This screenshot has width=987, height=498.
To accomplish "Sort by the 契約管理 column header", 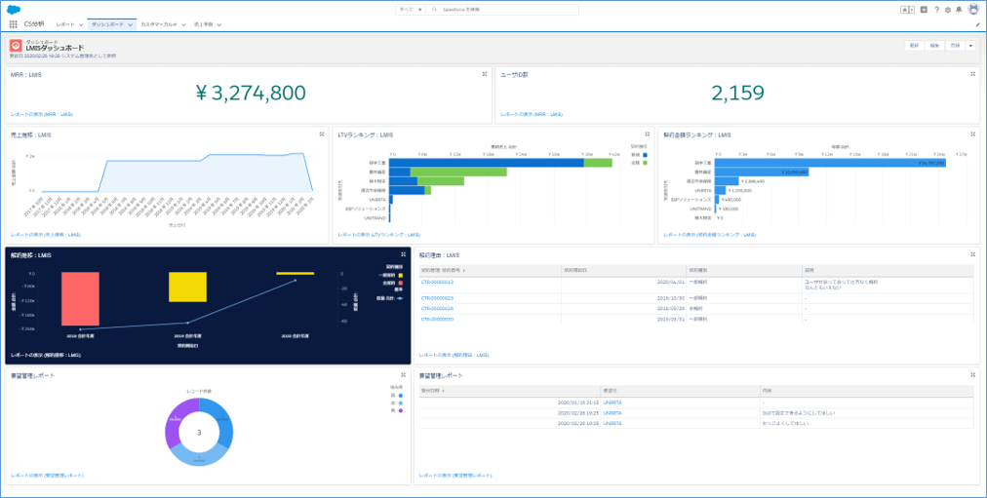I will [442, 269].
